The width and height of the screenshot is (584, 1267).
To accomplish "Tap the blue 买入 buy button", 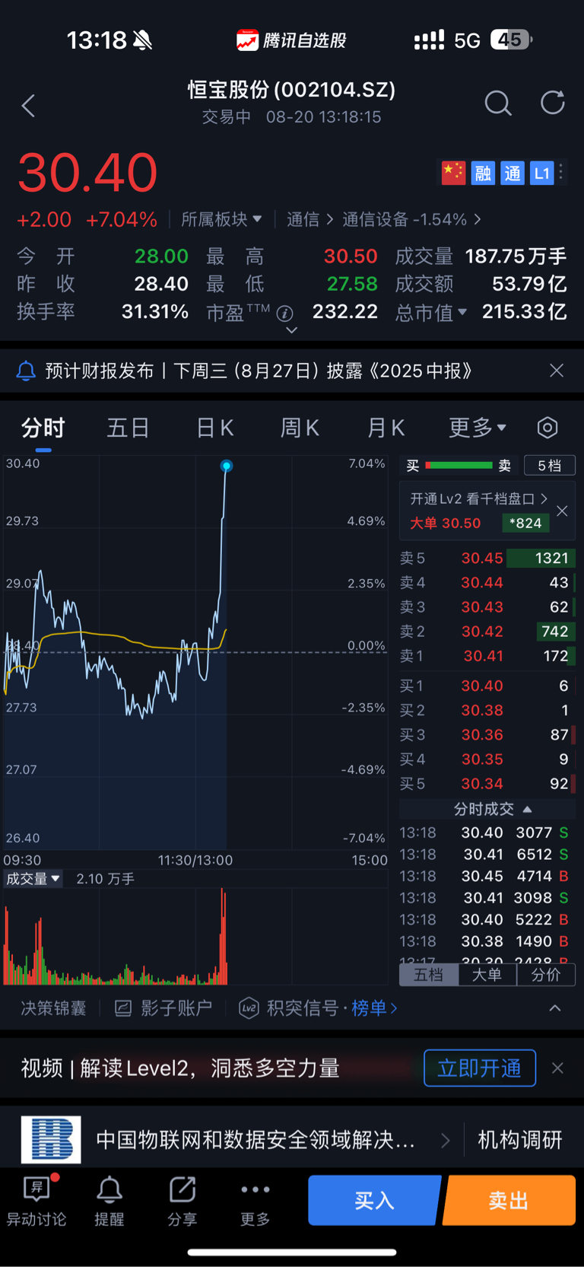I will (x=374, y=1200).
